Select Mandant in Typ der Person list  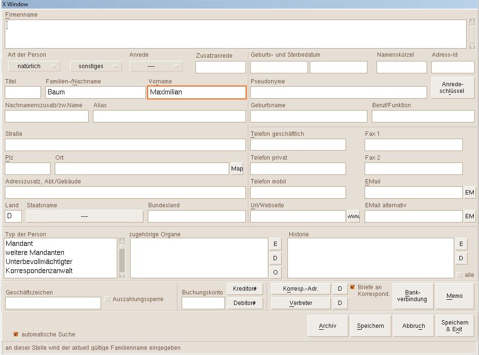click(61, 243)
